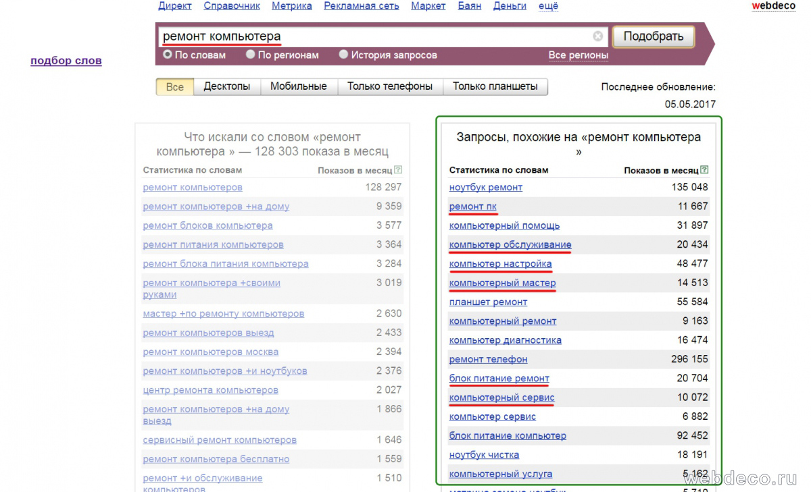Select the 'По словам' radio button

168,55
